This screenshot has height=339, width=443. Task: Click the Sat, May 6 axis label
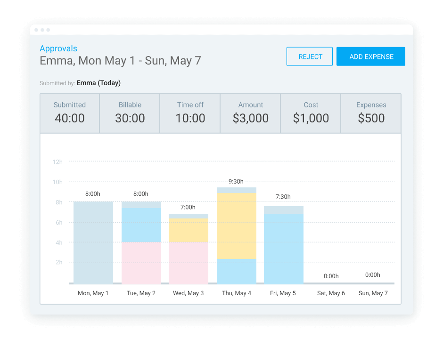pyautogui.click(x=331, y=293)
